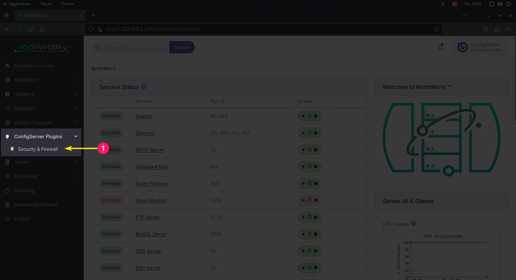The width and height of the screenshot is (516, 280).
Task: Open a new browser tab
Action: (x=93, y=16)
